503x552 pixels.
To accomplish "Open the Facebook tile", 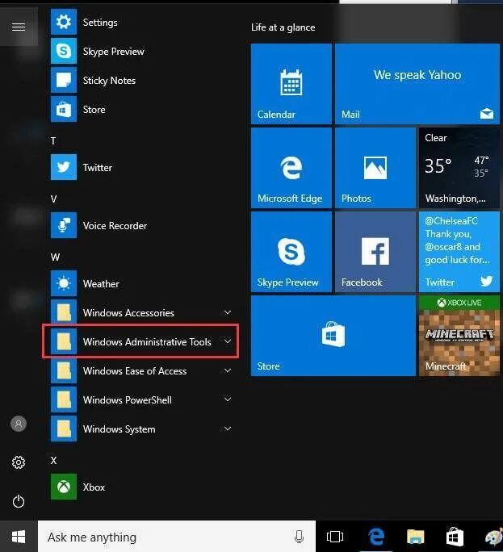I will (375, 252).
